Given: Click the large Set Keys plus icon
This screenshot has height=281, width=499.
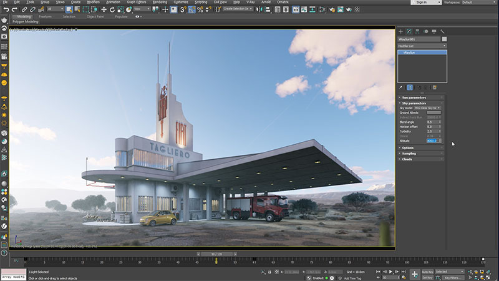Looking at the screenshot, I should click(414, 274).
